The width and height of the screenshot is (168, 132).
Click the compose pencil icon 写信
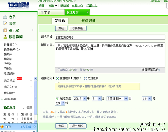5,23
